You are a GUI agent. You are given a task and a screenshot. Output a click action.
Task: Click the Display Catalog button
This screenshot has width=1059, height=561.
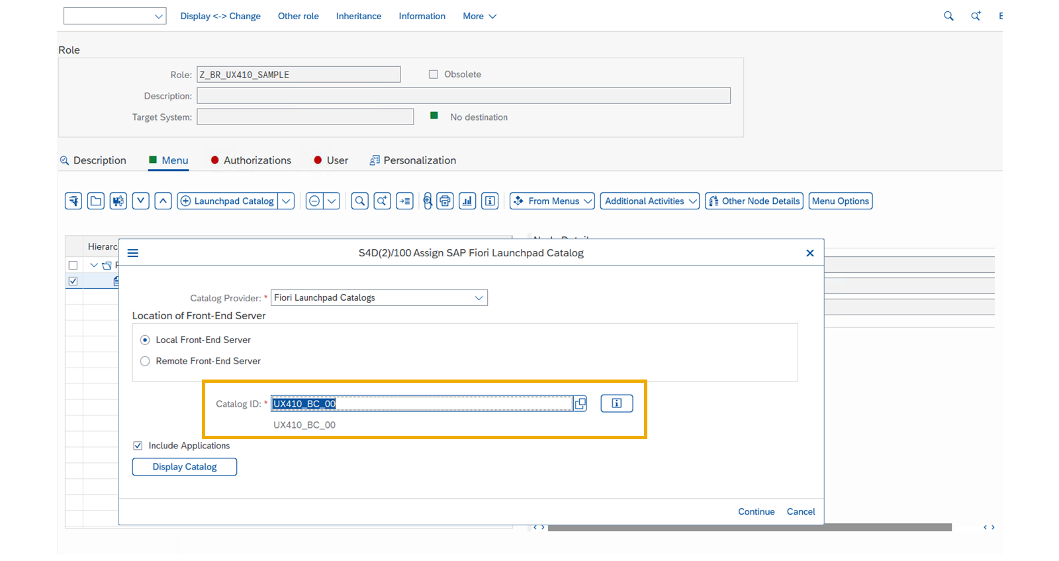point(185,467)
